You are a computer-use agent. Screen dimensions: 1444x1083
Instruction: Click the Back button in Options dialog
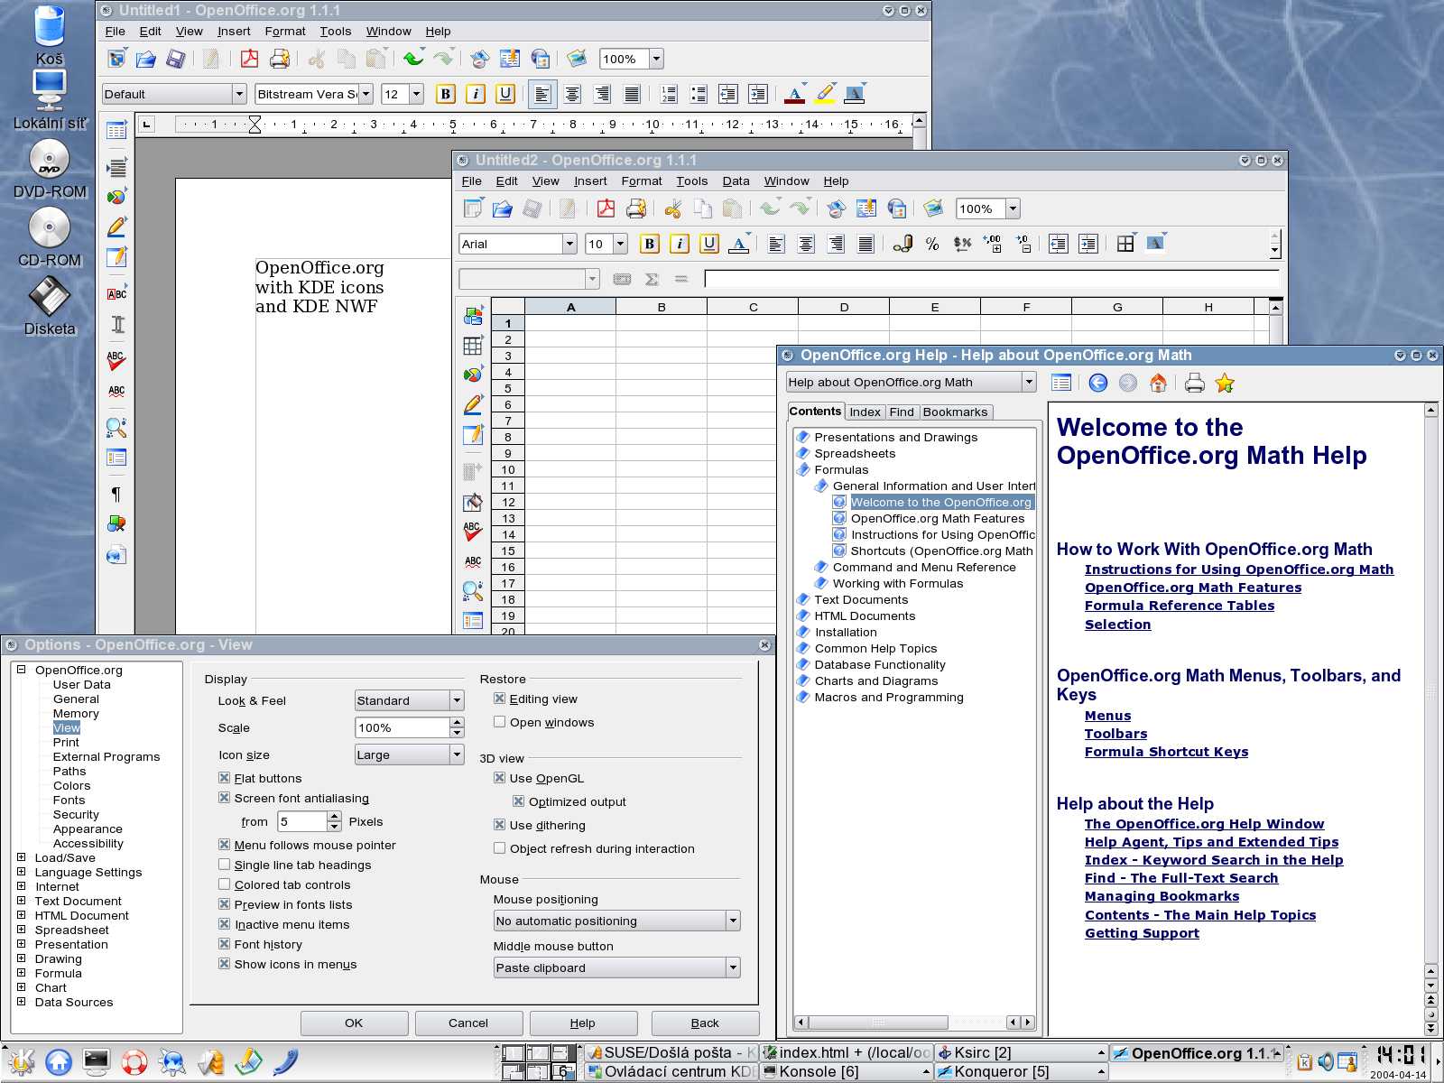705,1023
